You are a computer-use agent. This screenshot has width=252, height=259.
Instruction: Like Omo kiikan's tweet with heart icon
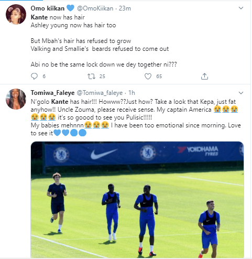click(148, 77)
